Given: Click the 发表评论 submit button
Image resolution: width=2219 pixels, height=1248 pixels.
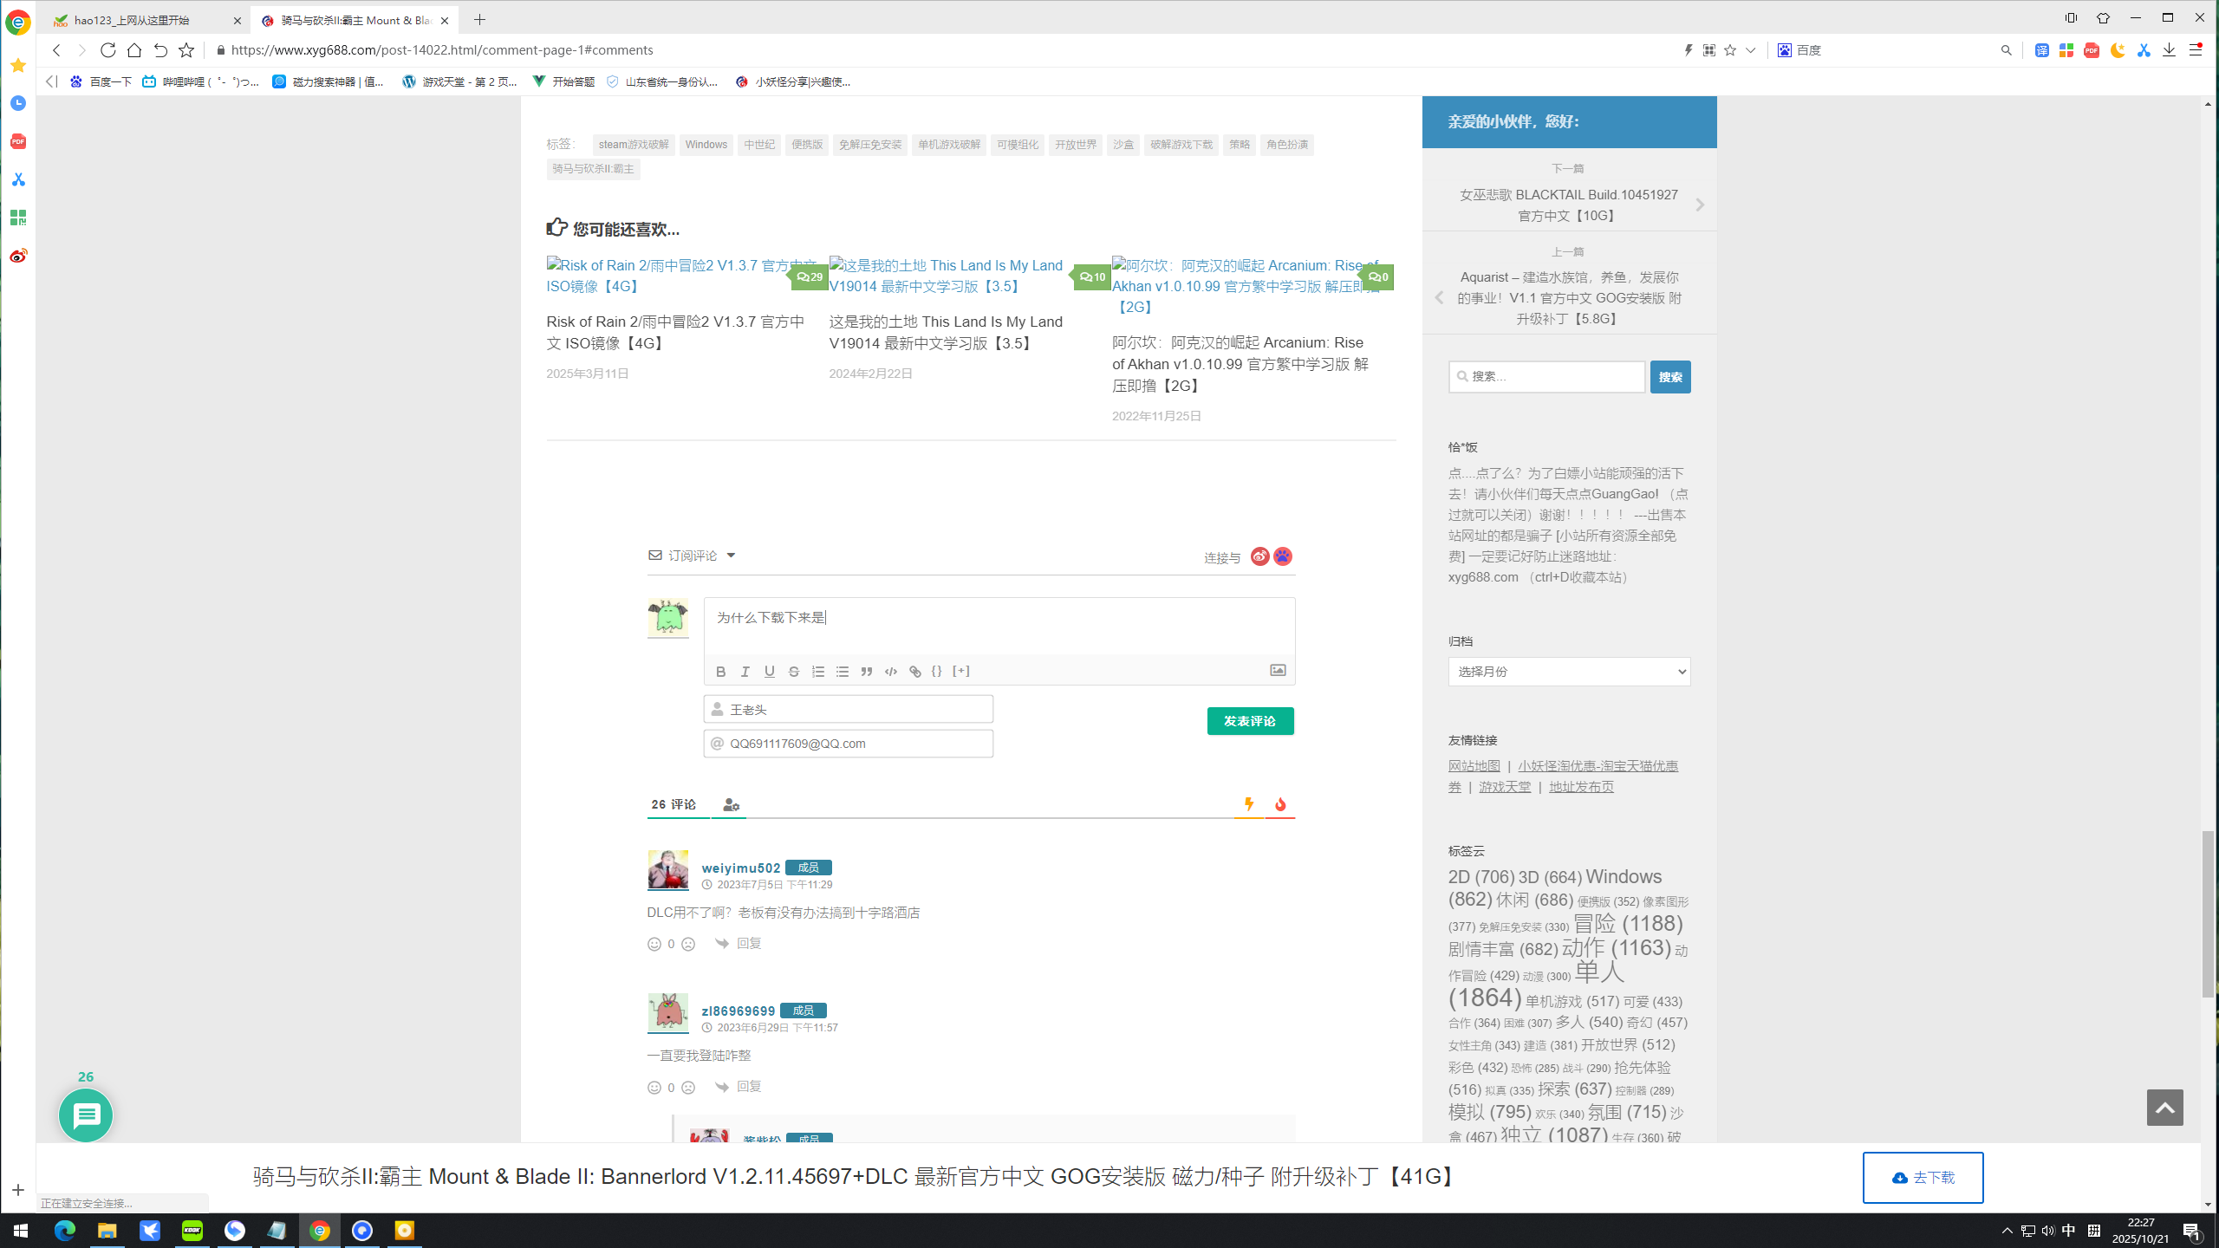Looking at the screenshot, I should pyautogui.click(x=1249, y=721).
